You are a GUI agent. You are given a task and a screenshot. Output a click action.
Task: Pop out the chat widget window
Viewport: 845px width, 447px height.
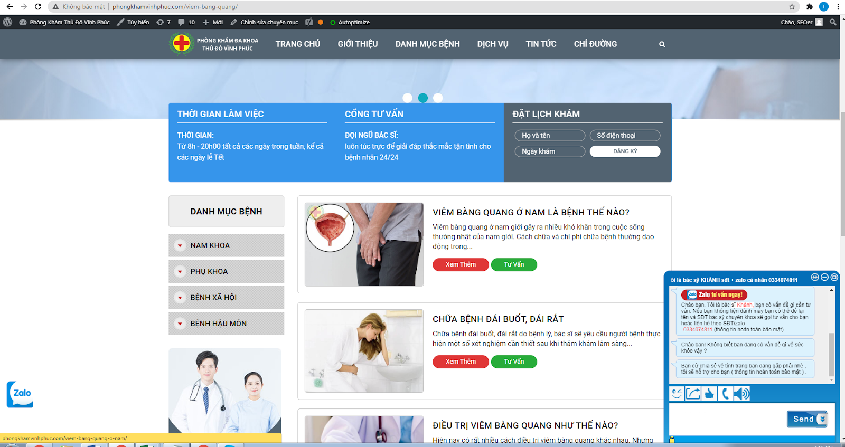pyautogui.click(x=834, y=277)
